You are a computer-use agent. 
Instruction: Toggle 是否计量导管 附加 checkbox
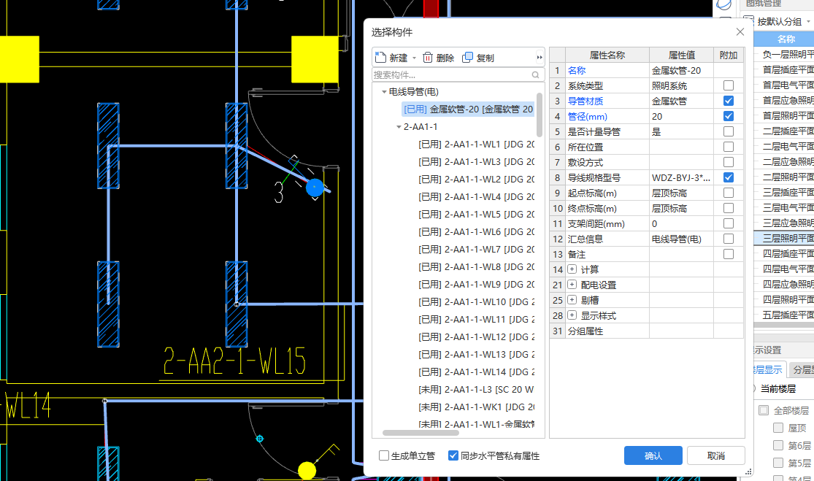[729, 132]
